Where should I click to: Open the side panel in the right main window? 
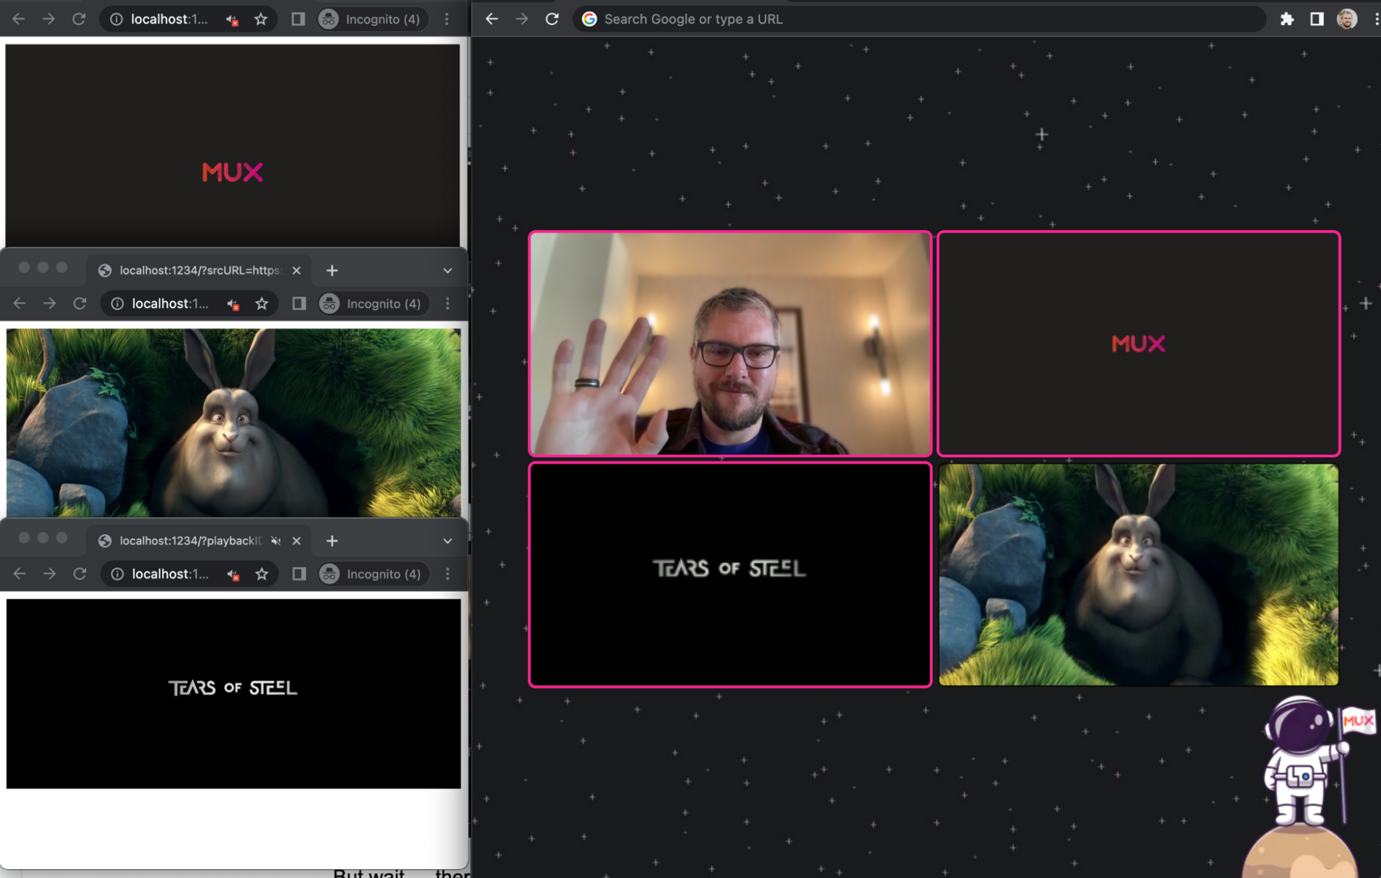(x=1317, y=19)
